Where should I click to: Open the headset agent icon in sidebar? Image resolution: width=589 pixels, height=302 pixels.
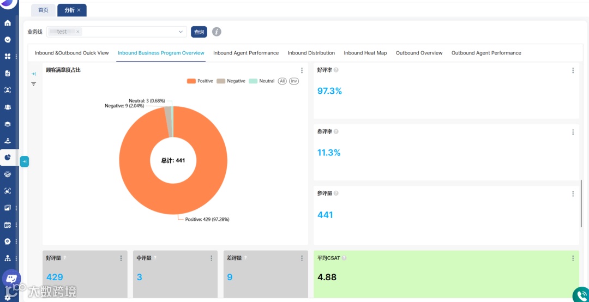(8, 174)
